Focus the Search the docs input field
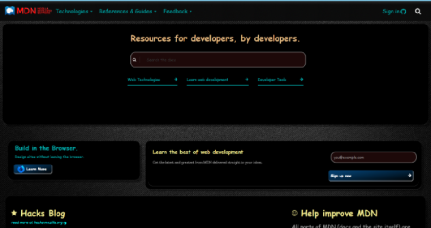 point(218,60)
